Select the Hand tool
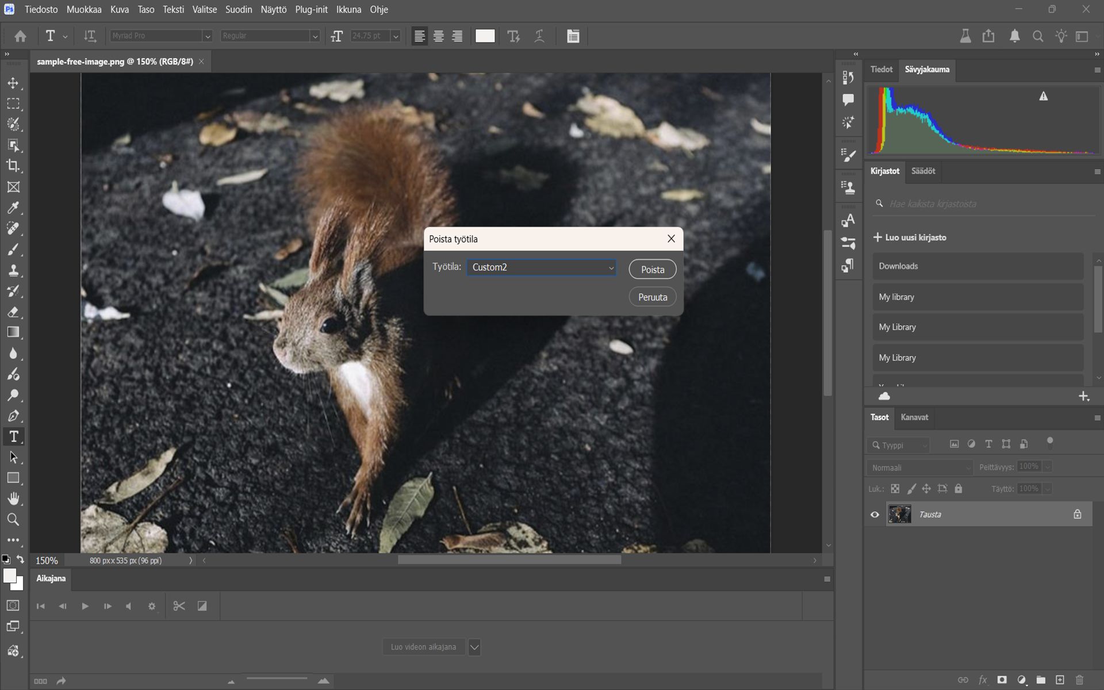1104x690 pixels. (x=13, y=499)
